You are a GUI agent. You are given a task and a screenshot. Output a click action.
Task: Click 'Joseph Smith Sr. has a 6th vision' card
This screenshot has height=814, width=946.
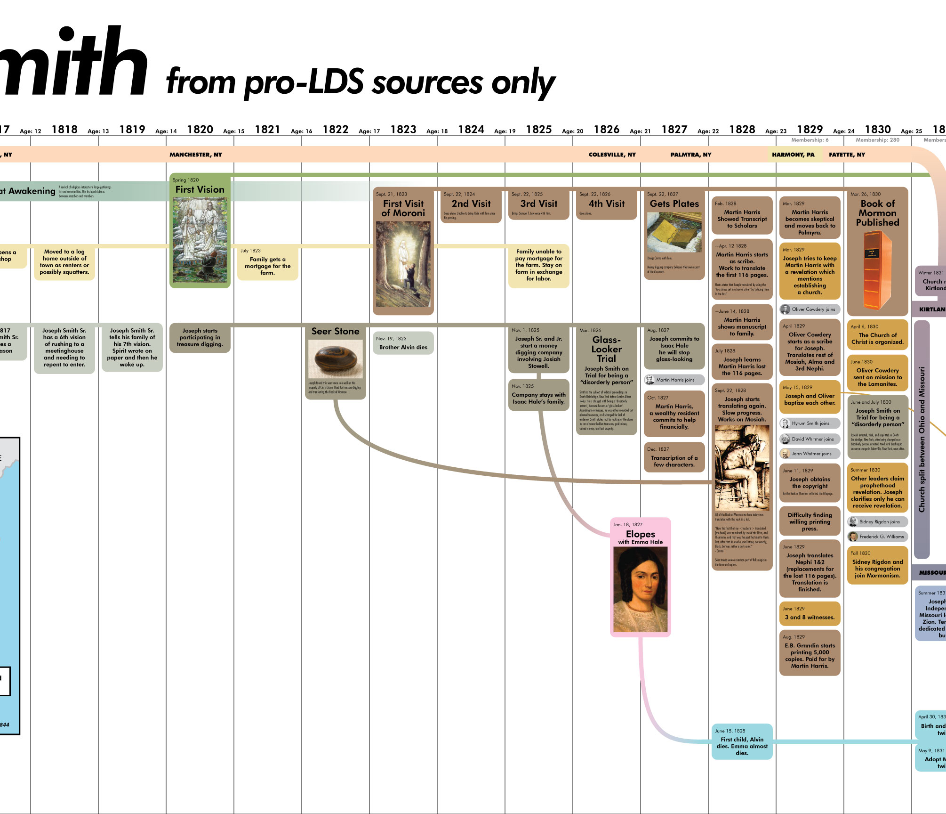point(64,348)
